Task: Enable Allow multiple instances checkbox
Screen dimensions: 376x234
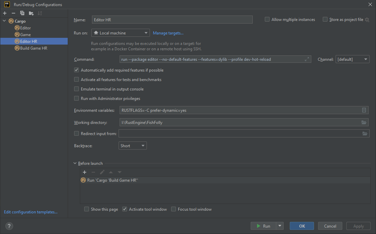Action: click(267, 20)
